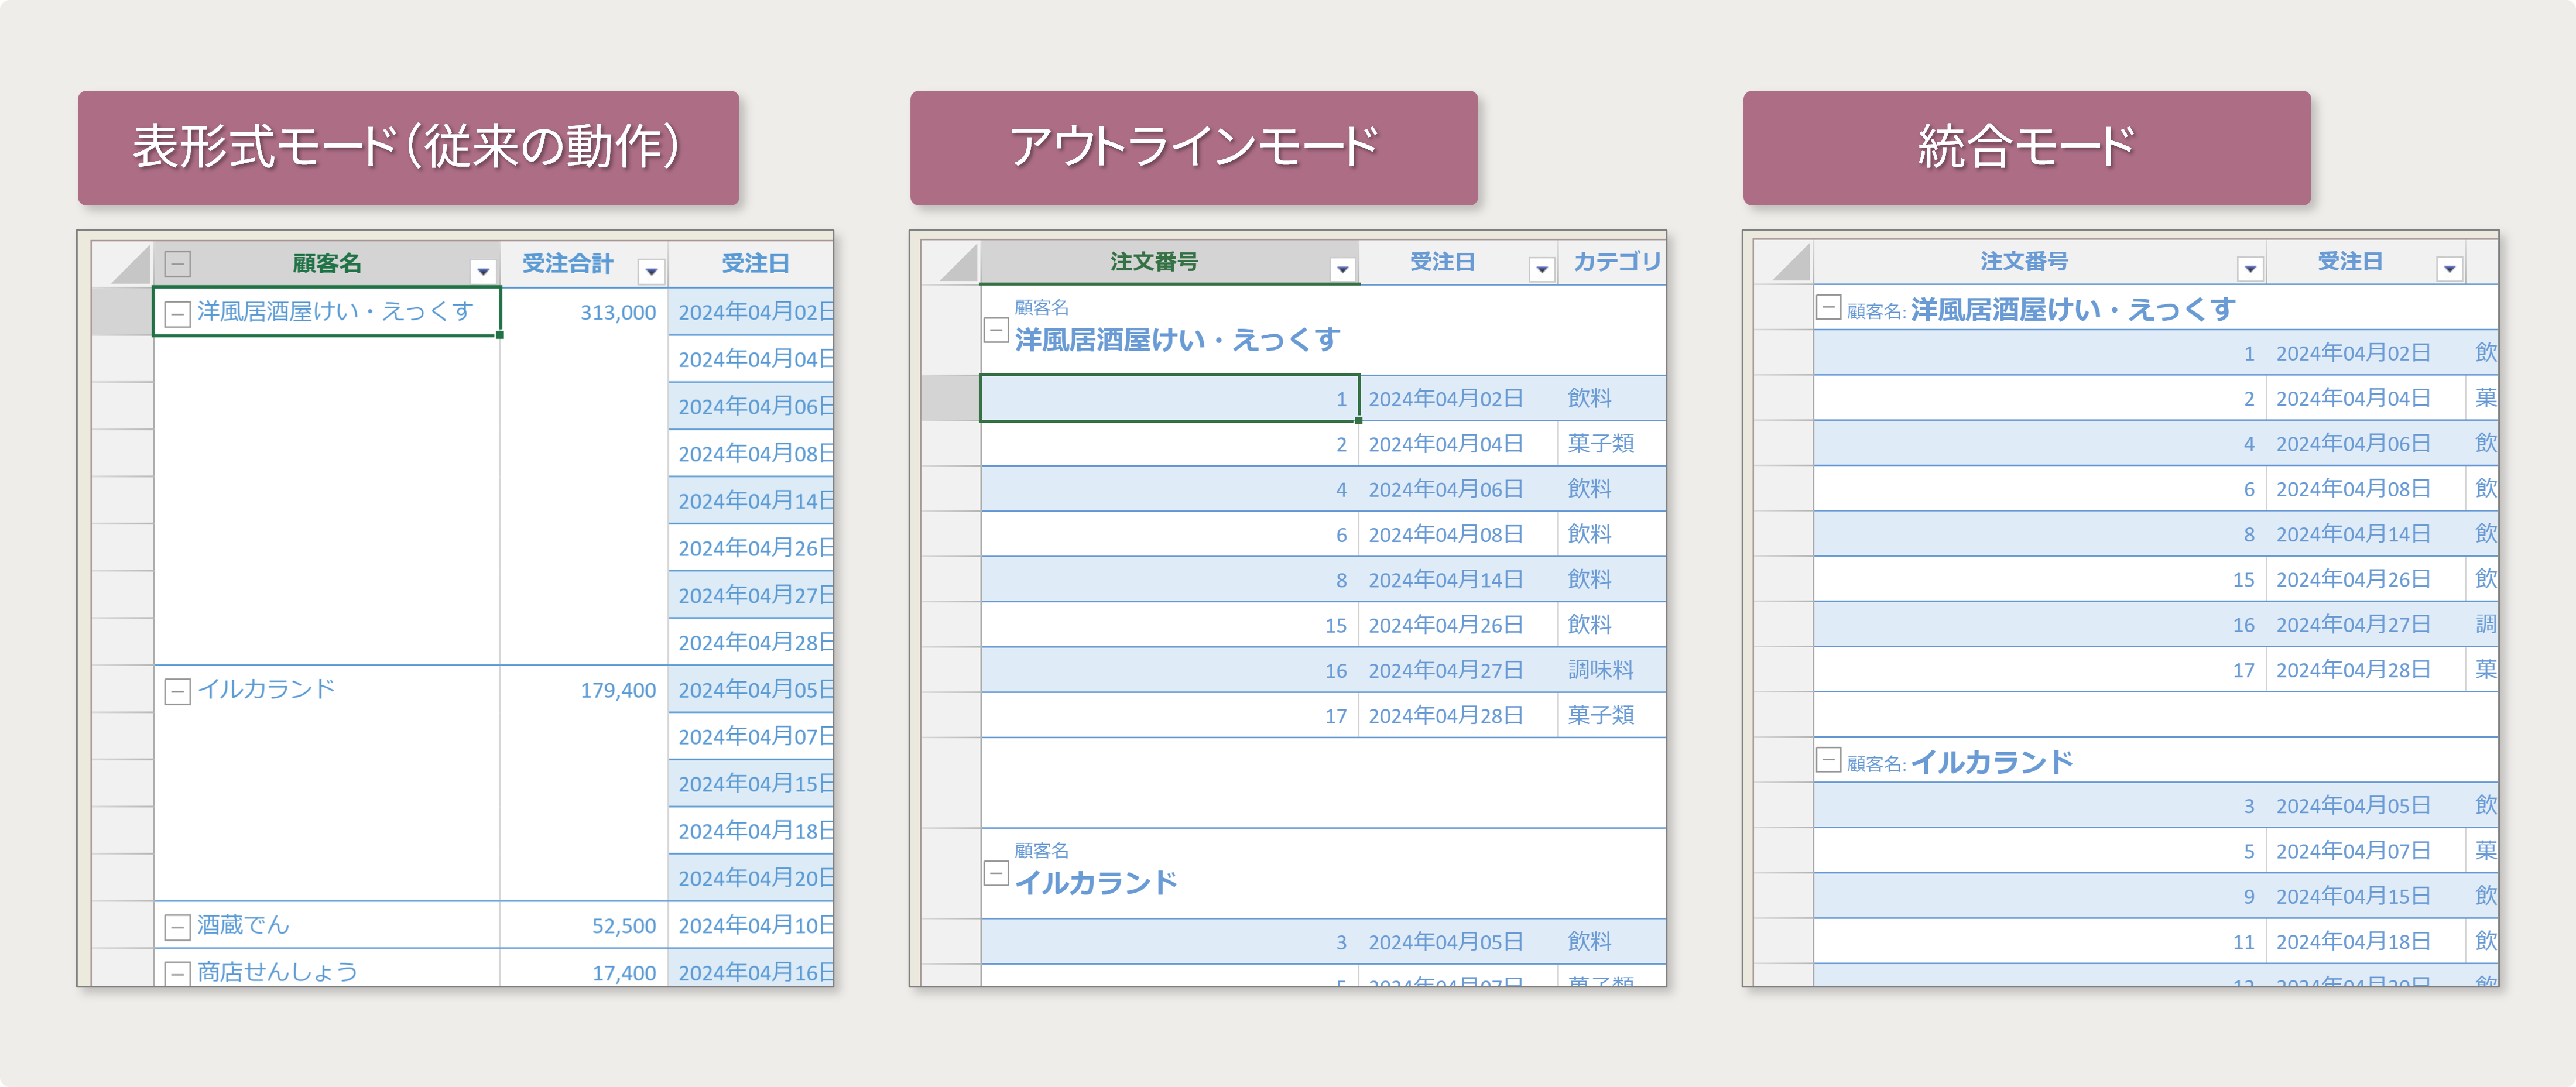Image resolution: width=2576 pixels, height=1087 pixels.
Task: Select the 313,000 total cell
Action: pyautogui.click(x=584, y=476)
